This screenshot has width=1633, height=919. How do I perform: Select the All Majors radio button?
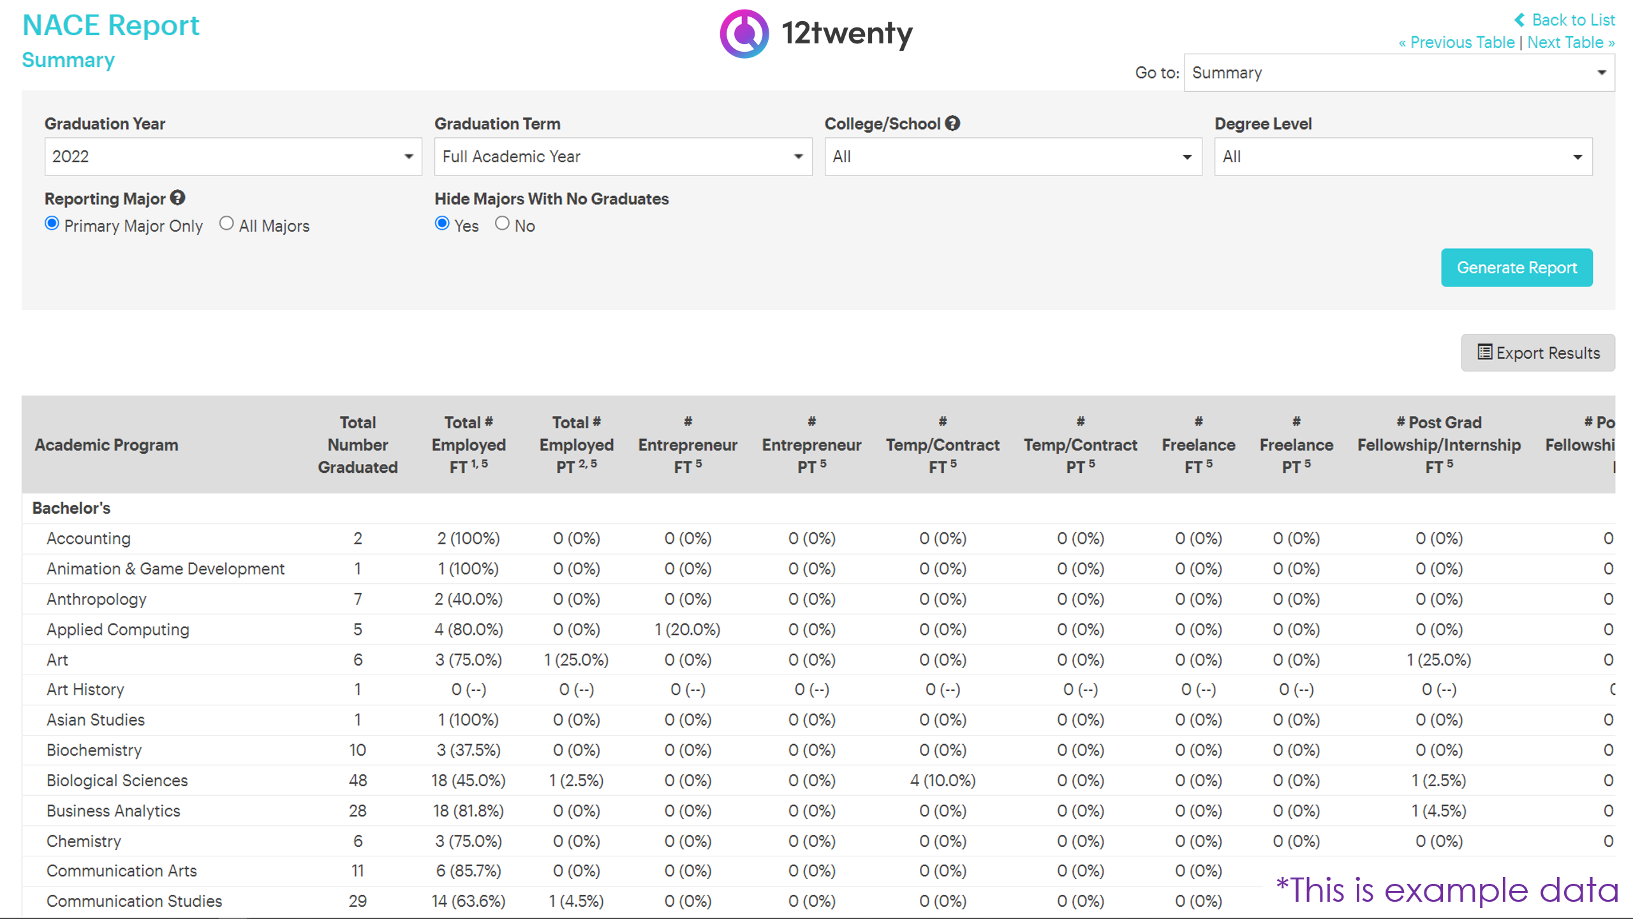pos(226,223)
